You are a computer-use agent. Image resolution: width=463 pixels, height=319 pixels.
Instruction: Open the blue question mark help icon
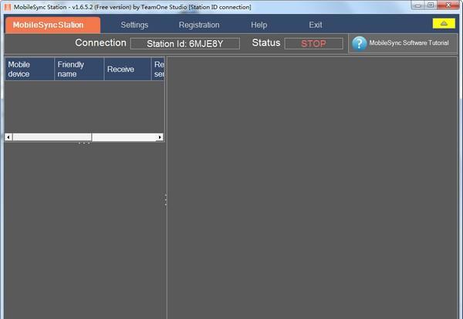359,43
